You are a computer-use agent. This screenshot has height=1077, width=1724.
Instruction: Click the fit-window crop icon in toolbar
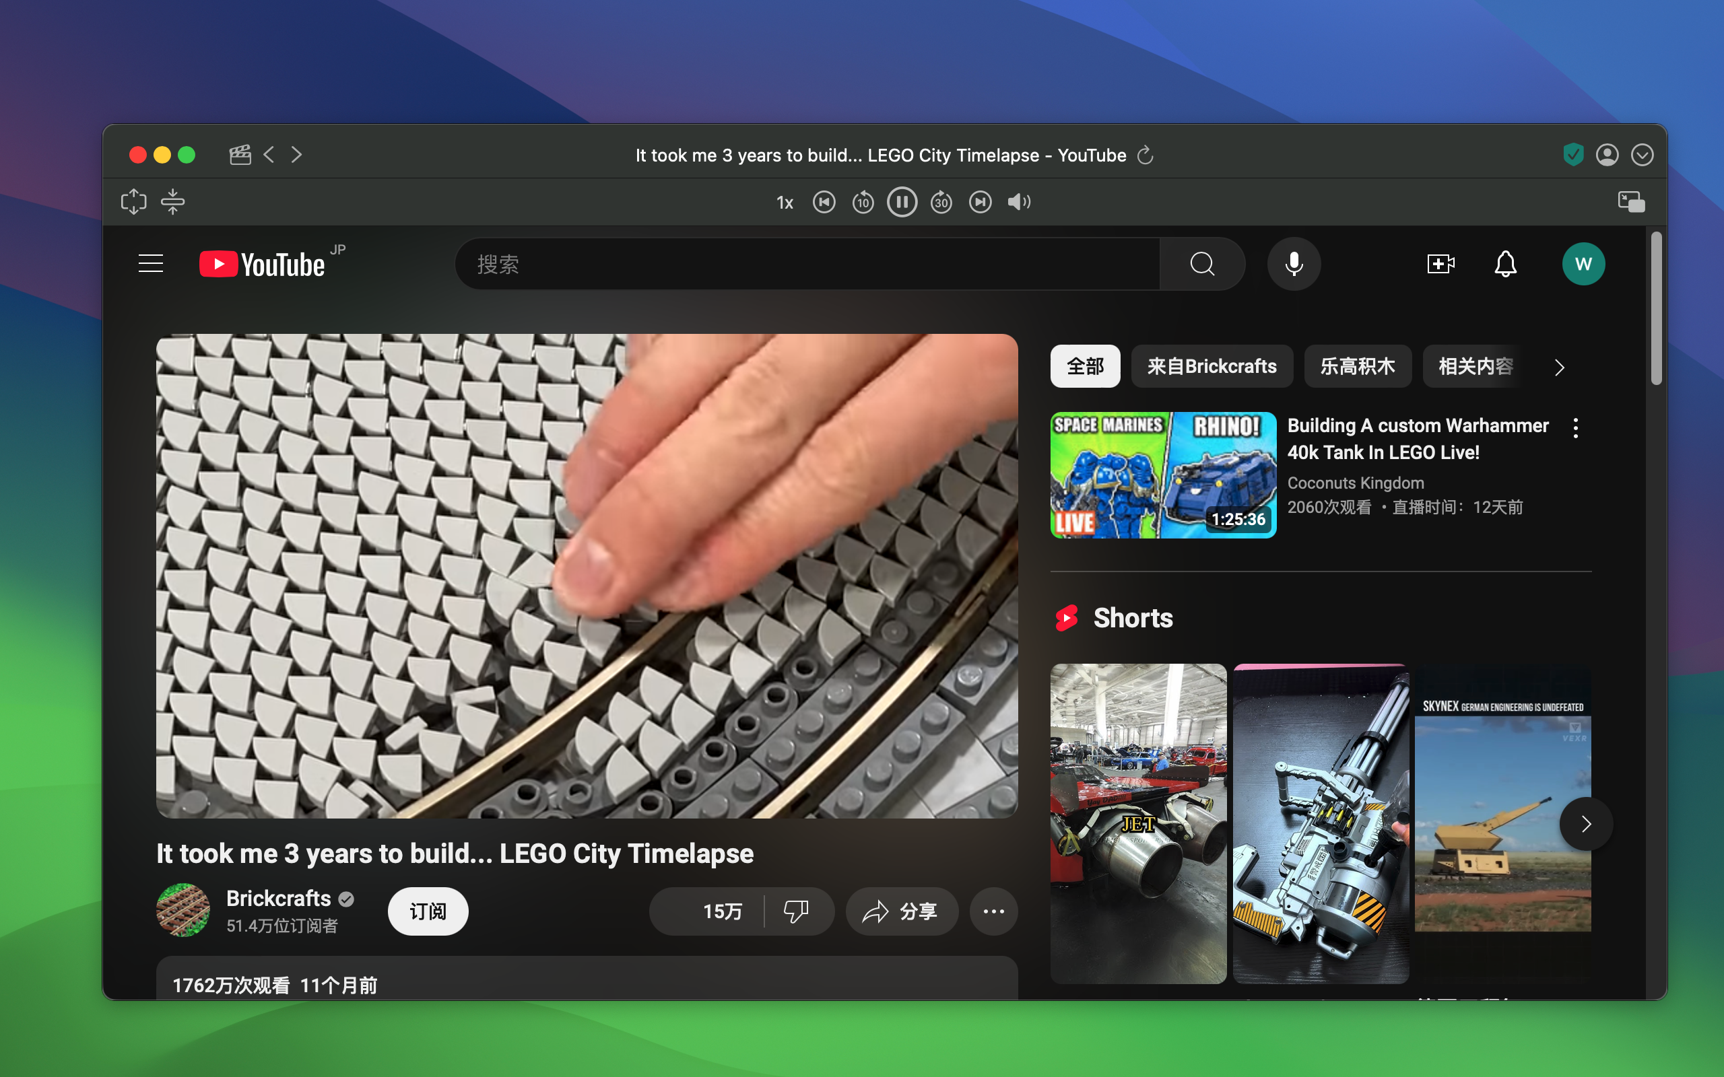134,203
